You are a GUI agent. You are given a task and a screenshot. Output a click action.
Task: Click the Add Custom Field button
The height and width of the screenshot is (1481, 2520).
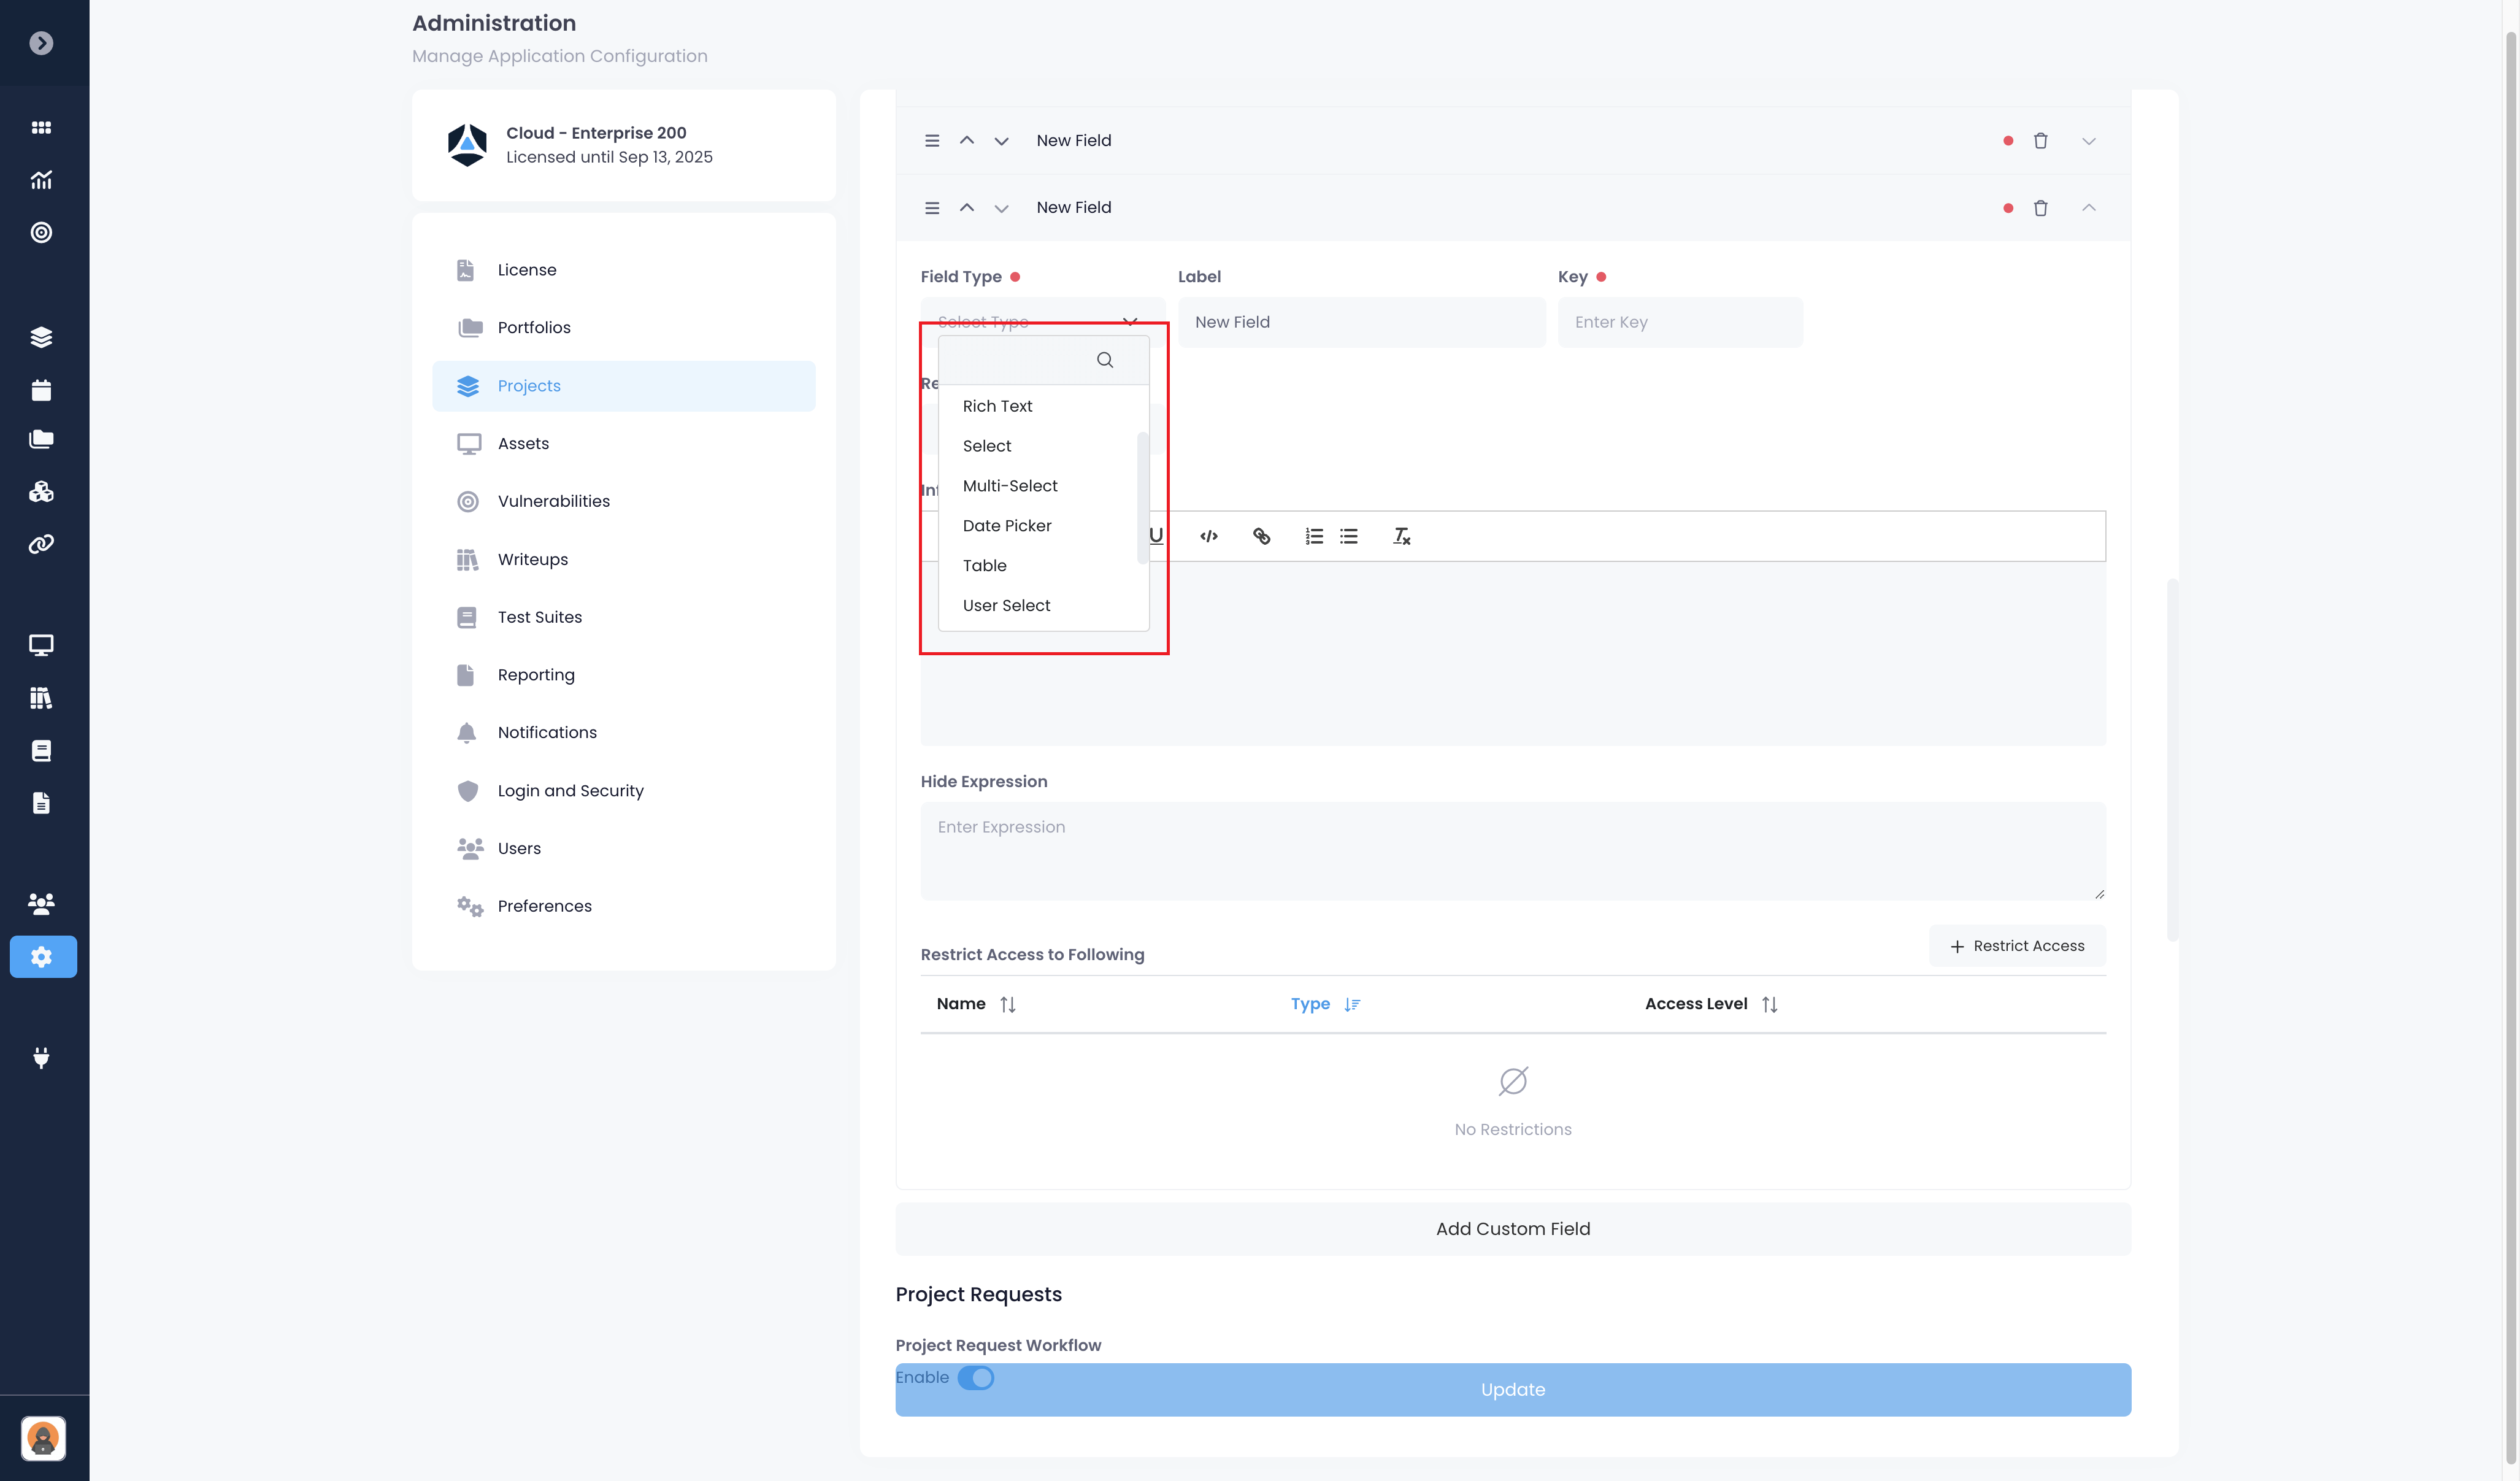pyautogui.click(x=1512, y=1229)
